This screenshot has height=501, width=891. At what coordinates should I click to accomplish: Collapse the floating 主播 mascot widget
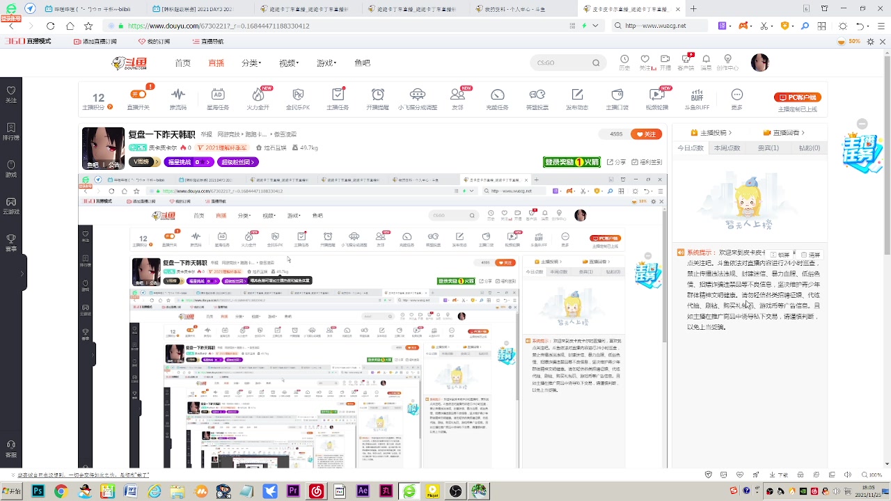[862, 124]
